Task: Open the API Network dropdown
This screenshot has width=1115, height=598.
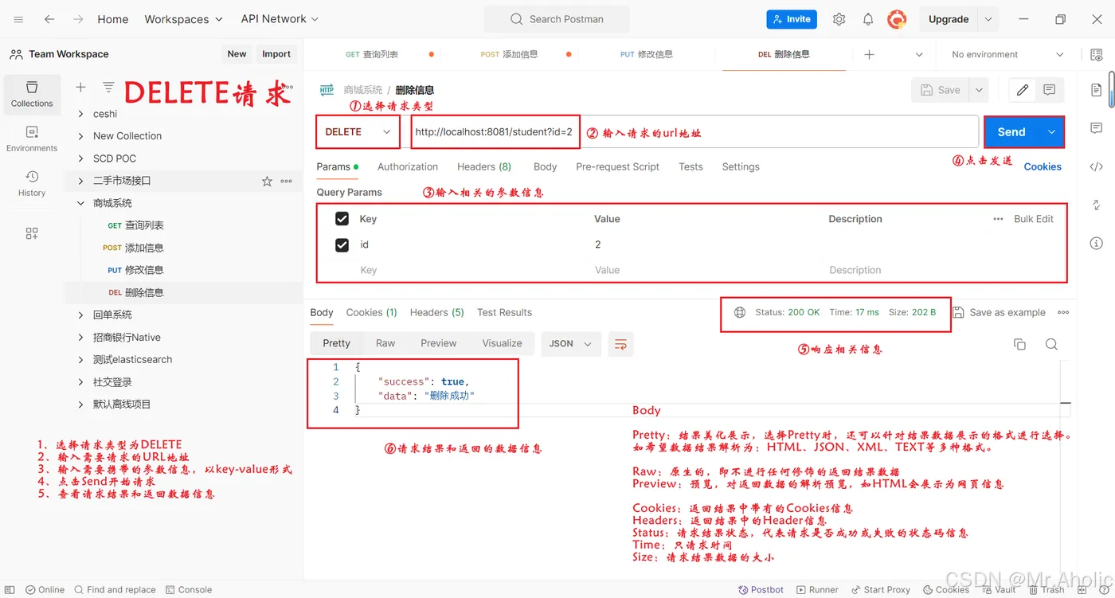Action: (x=280, y=19)
